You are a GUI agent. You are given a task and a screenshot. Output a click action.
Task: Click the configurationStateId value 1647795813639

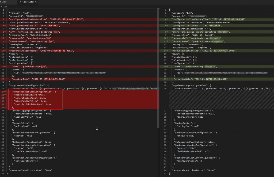pos(212,26)
